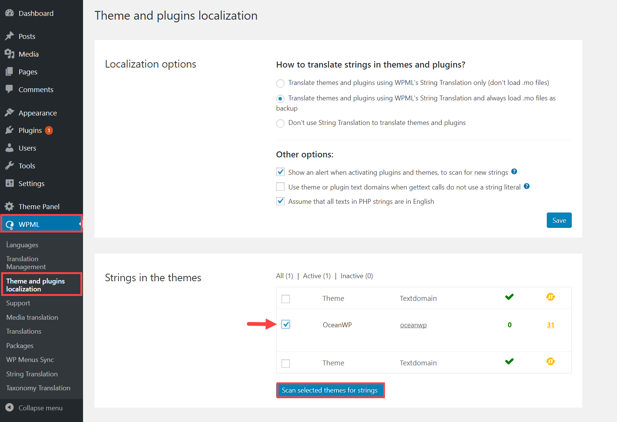Screen dimensions: 617x422
Task: Click the Tools wrench icon
Action: click(x=9, y=166)
